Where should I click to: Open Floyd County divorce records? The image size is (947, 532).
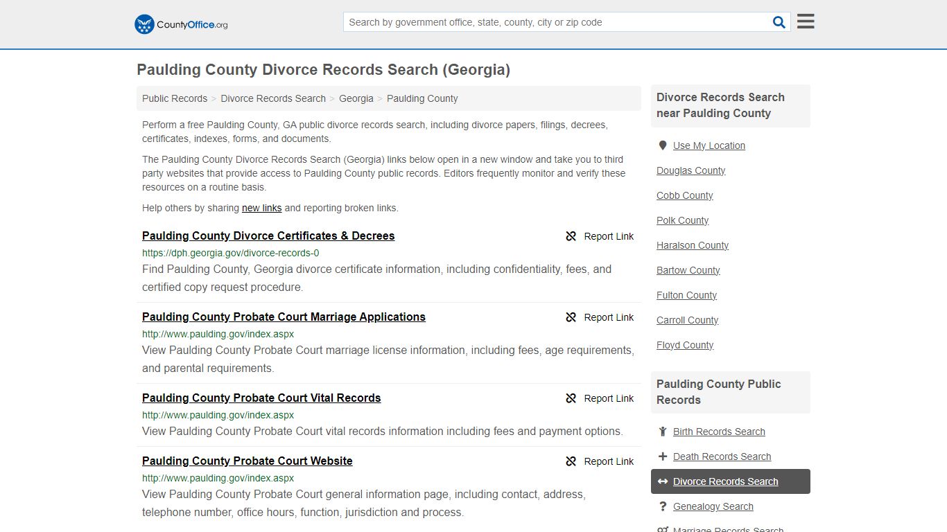(x=685, y=345)
